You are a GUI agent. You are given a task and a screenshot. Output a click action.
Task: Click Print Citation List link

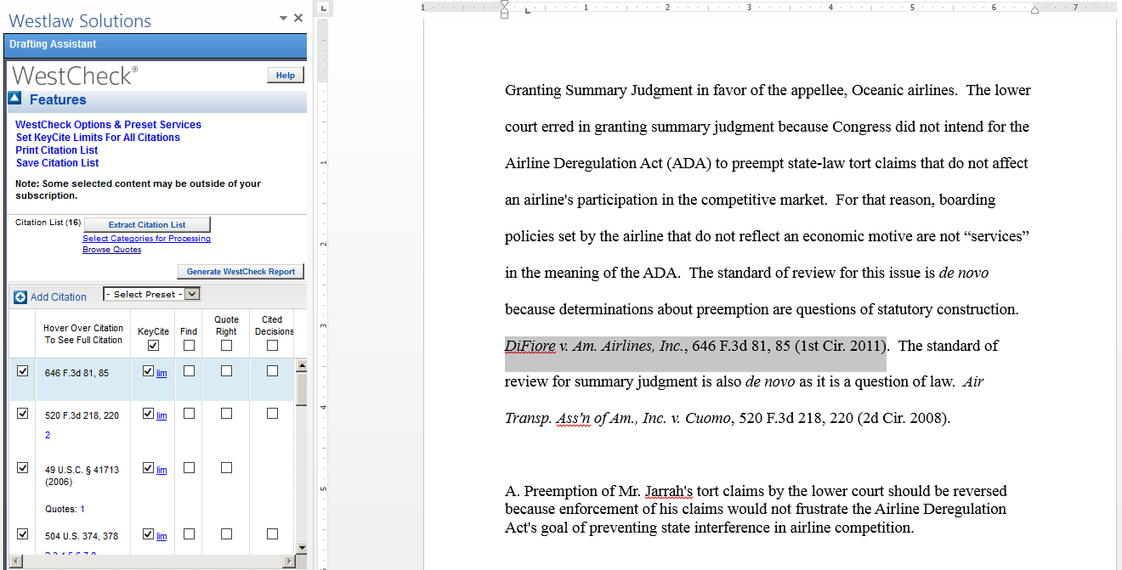coord(57,150)
